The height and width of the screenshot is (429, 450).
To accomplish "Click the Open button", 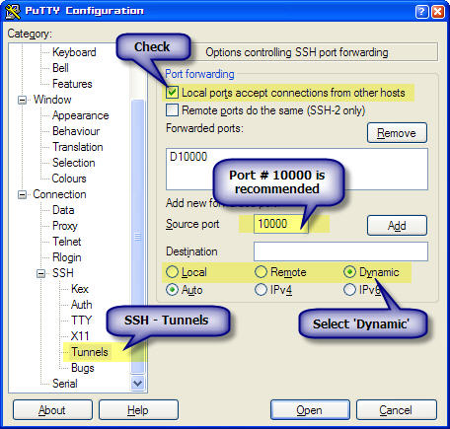I will [x=310, y=410].
